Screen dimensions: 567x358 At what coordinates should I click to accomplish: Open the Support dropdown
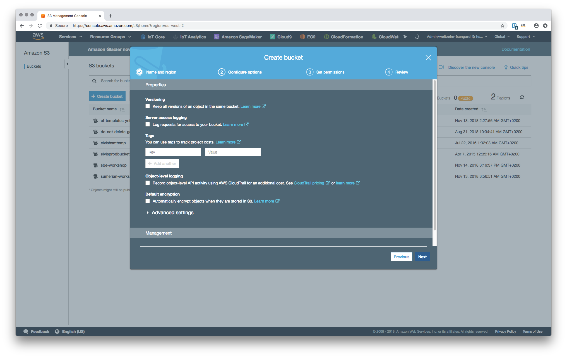(525, 37)
